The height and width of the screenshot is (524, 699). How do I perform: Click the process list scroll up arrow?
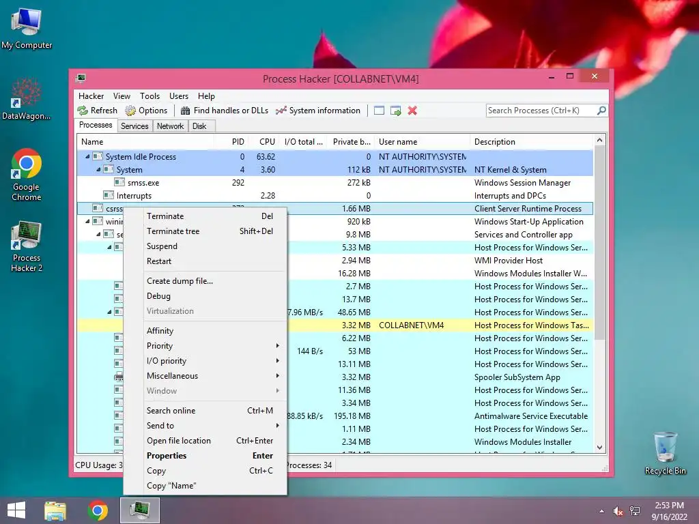coord(599,140)
